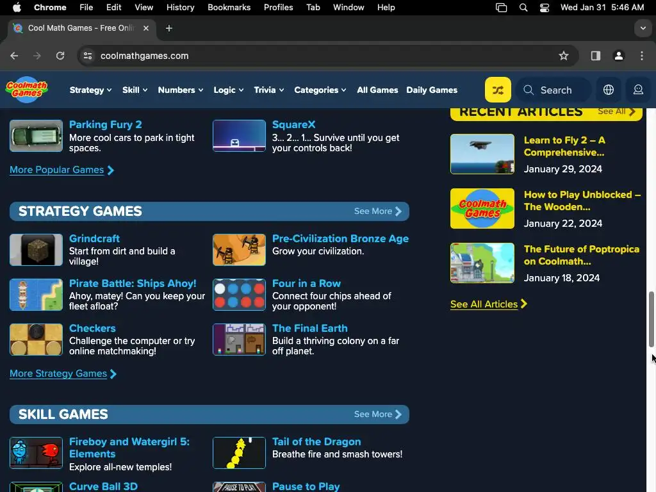Expand the Strategy dropdown menu
This screenshot has height=492, width=656.
[x=90, y=90]
